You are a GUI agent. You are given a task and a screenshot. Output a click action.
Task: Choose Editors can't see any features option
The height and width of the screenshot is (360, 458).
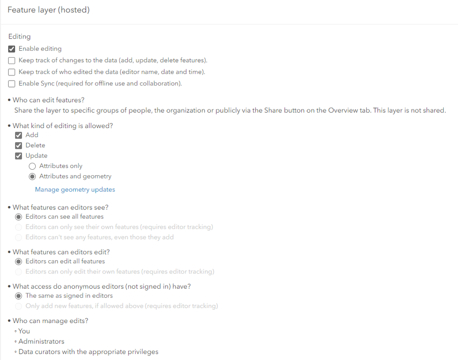pos(19,237)
